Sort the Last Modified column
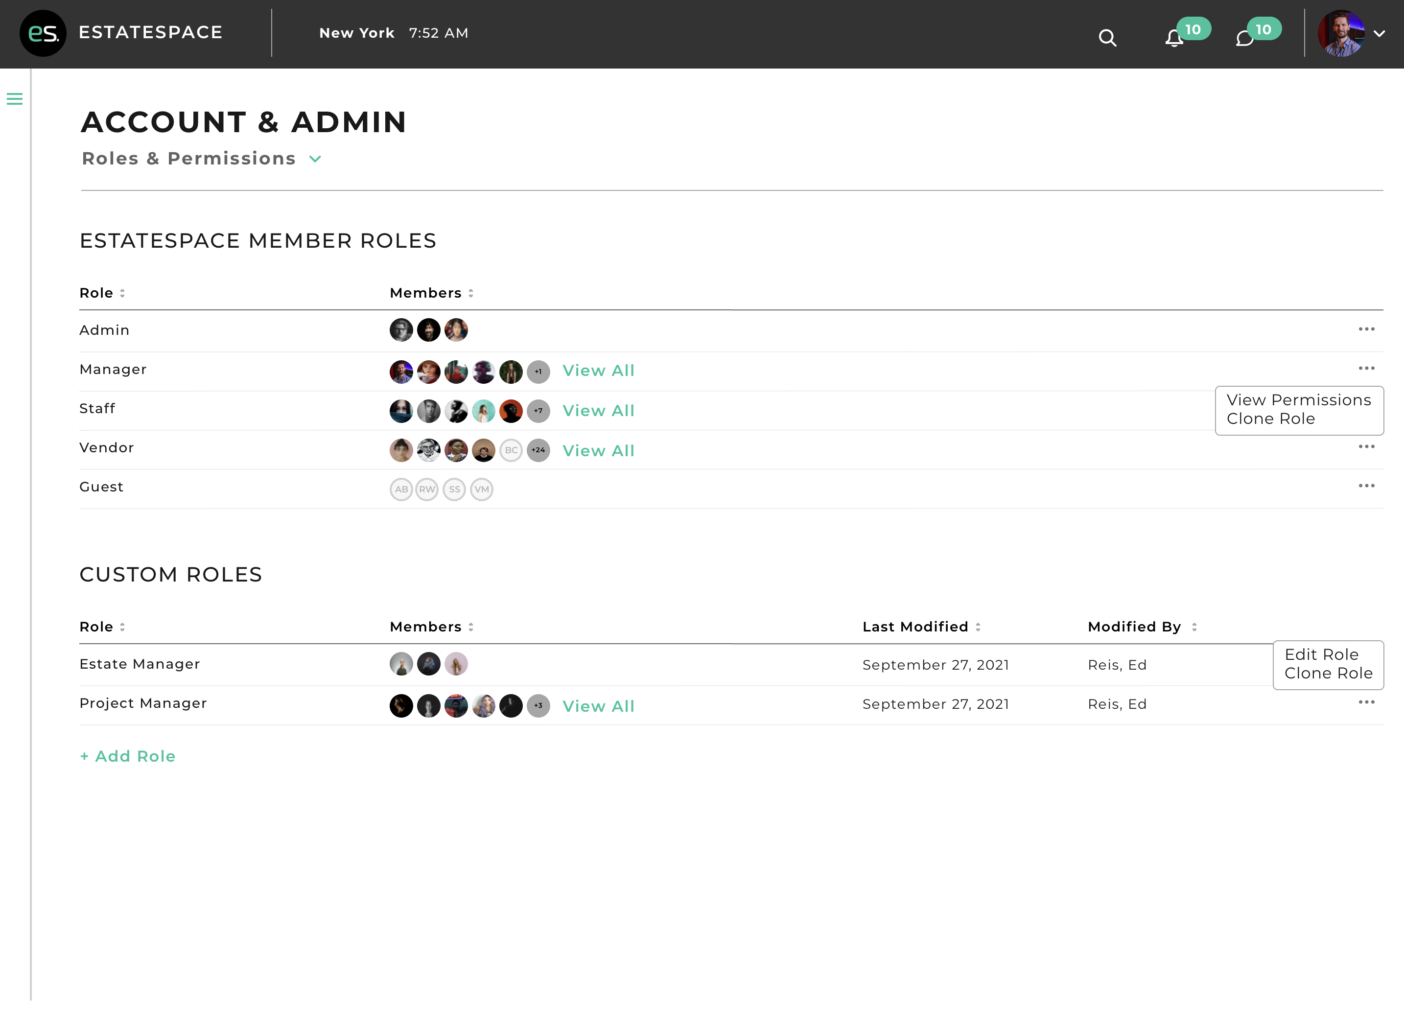The width and height of the screenshot is (1404, 1026). pyautogui.click(x=978, y=627)
